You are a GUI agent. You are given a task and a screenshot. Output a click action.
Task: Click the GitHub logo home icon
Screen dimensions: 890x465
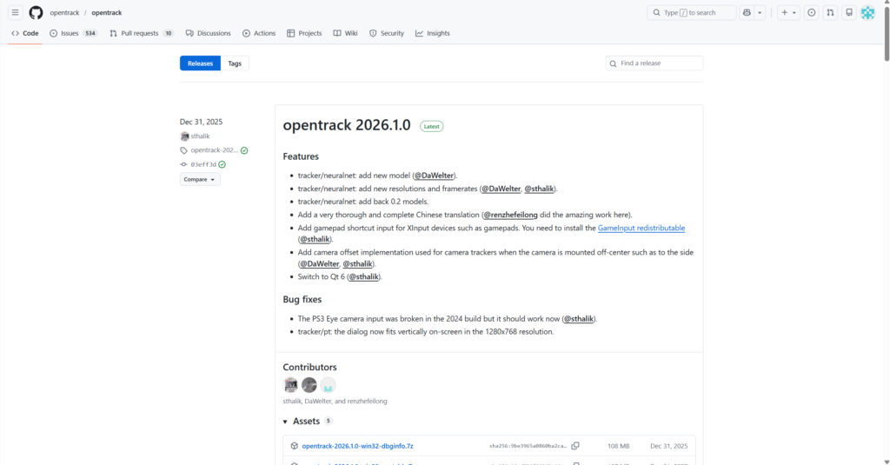click(36, 12)
